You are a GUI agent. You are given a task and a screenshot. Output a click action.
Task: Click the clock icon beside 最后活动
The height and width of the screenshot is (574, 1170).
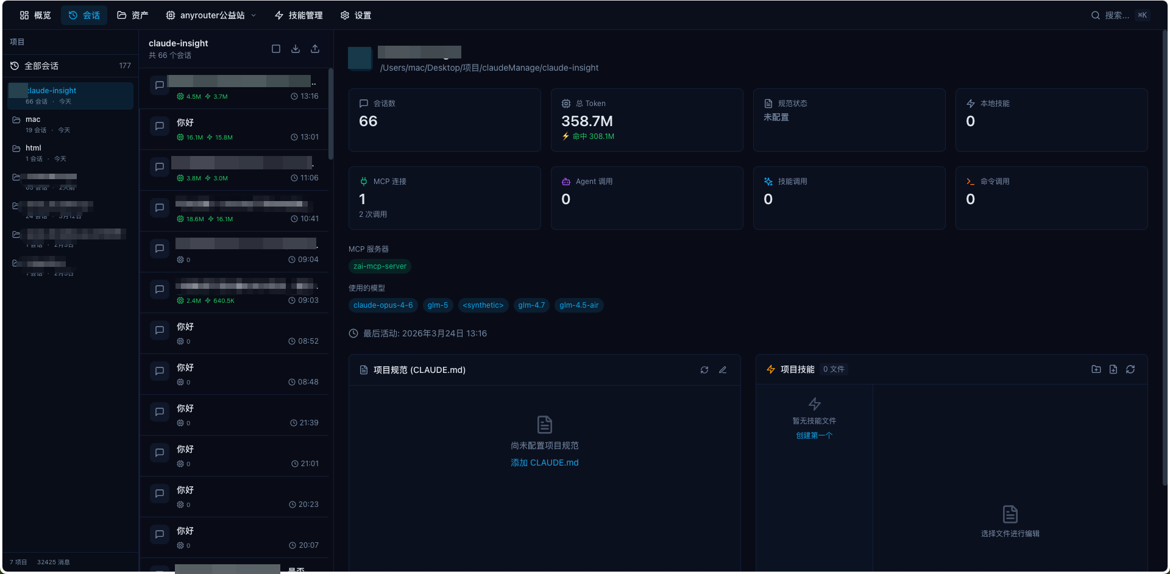(x=353, y=333)
